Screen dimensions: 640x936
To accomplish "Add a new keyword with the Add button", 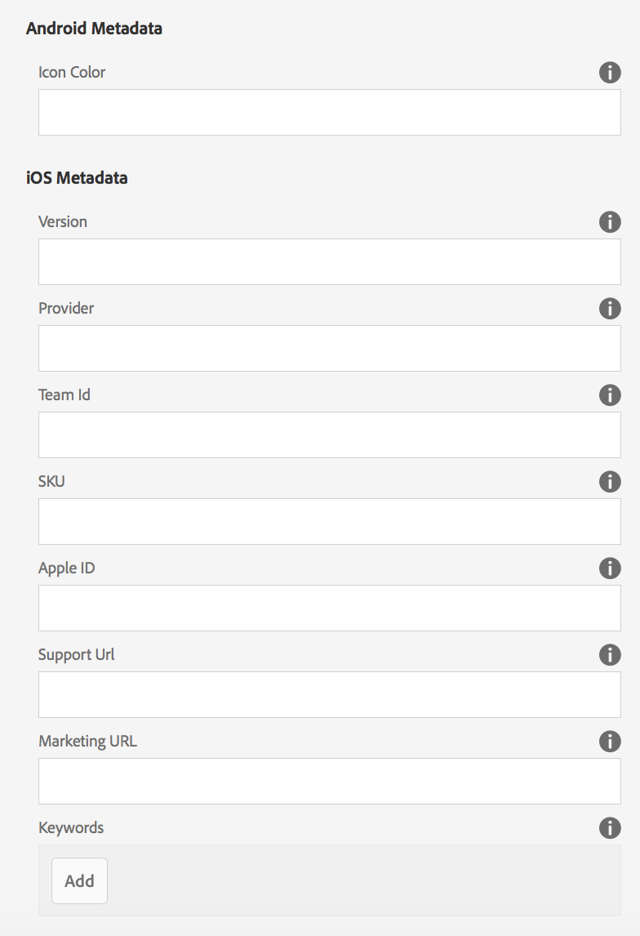I will point(79,881).
